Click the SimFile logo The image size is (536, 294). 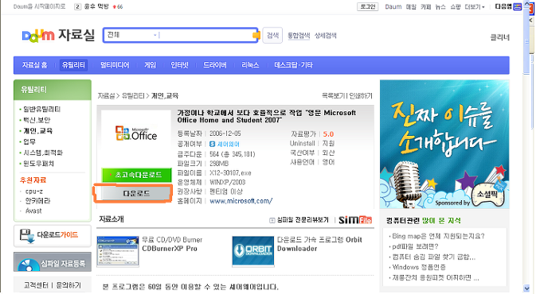click(x=355, y=220)
